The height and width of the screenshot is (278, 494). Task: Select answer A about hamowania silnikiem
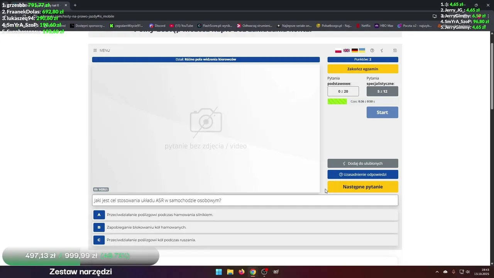(x=245, y=215)
